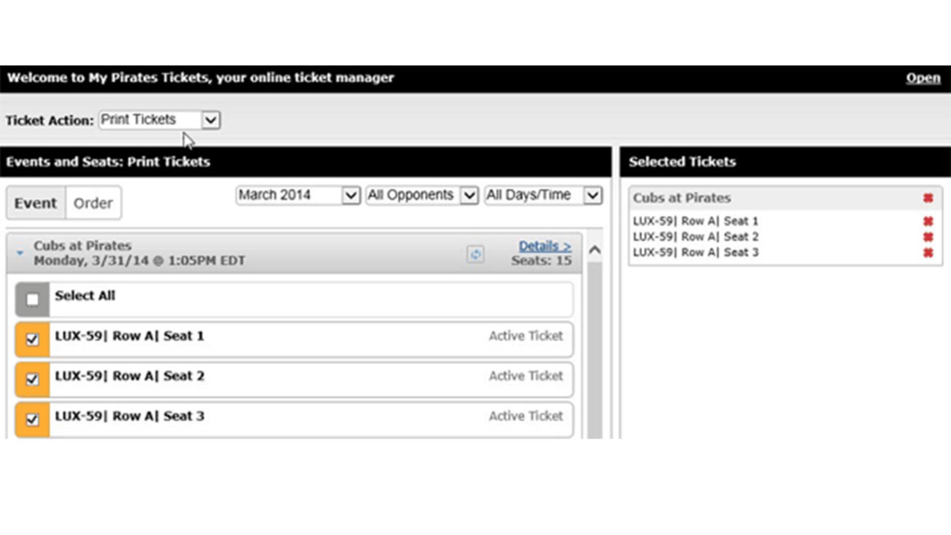Uncheck LUX-59 Row A Seat 1
Screen dimensions: 951x535
(32, 339)
